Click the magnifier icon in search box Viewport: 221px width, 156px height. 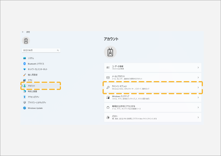click(x=58, y=50)
